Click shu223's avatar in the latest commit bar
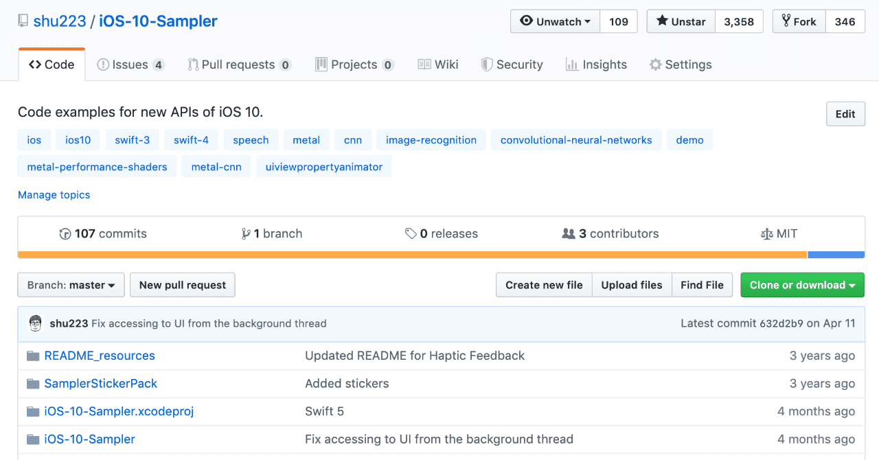The width and height of the screenshot is (879, 460). [x=35, y=323]
